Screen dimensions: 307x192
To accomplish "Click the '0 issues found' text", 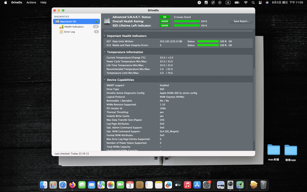I will (182, 17).
